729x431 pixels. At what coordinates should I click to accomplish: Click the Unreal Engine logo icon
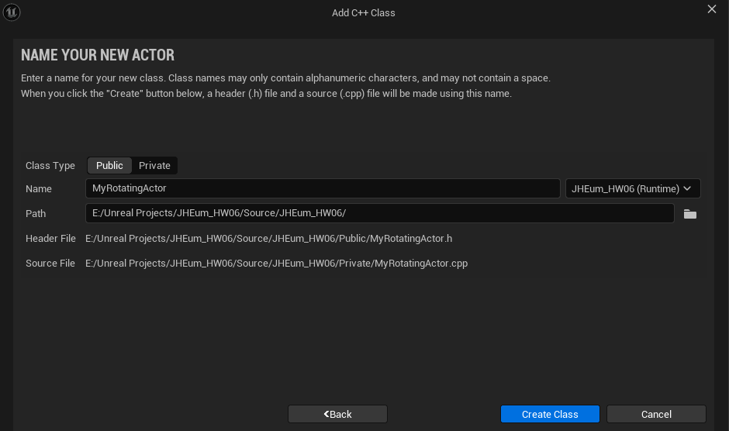point(12,12)
